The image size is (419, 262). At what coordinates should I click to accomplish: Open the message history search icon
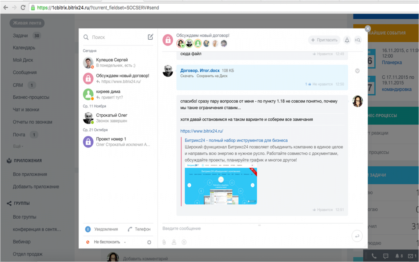pyautogui.click(x=358, y=40)
